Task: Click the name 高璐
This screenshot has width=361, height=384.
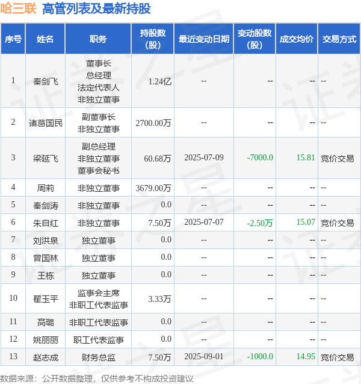Action: click(46, 323)
